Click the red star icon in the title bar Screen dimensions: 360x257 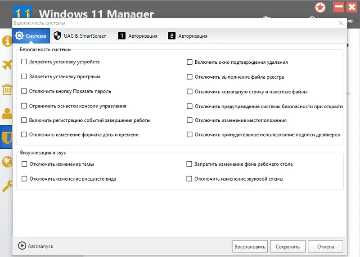320,8
